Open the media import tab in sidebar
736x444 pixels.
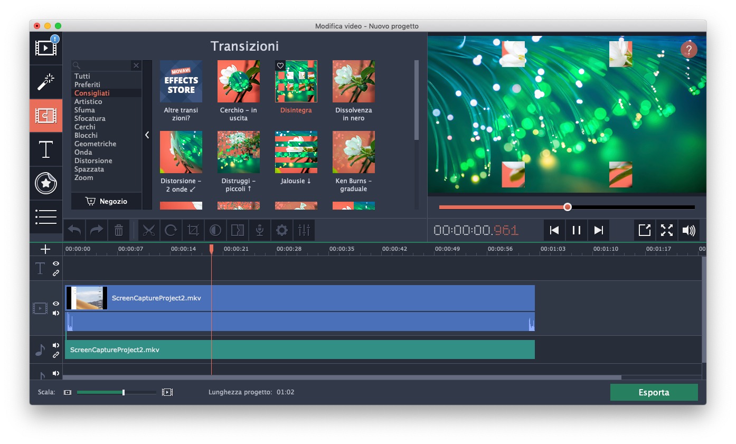pos(46,48)
